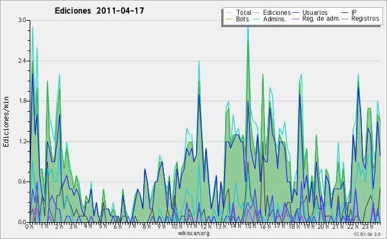This screenshot has height=239, width=387.
Task: Select the 'Admins.' legend entry
Action: [275, 19]
